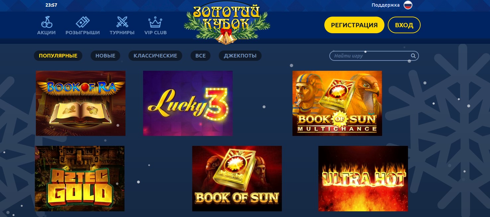
Task: Open Book of Sun Multichance game
Action: coord(337,103)
